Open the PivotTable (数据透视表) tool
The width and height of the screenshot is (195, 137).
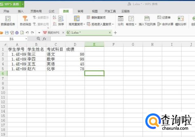pos(8,21)
